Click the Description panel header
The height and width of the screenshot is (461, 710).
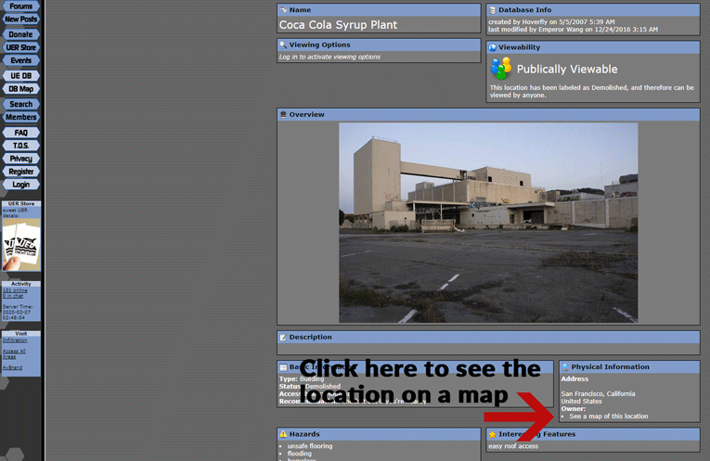pos(488,337)
